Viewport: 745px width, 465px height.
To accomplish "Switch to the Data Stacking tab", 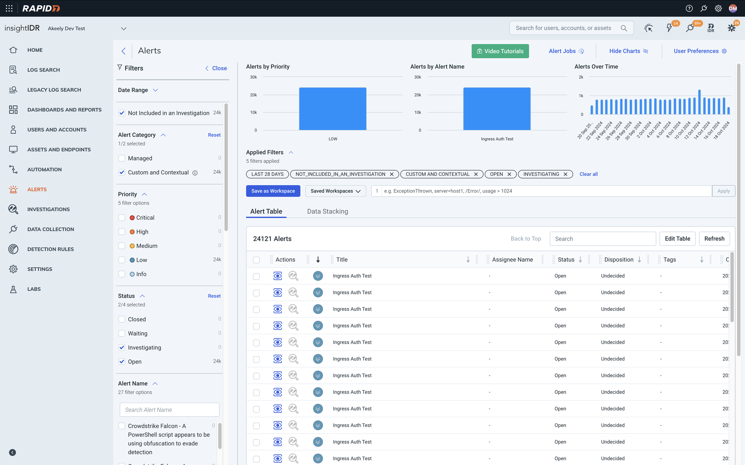I will click(x=327, y=211).
